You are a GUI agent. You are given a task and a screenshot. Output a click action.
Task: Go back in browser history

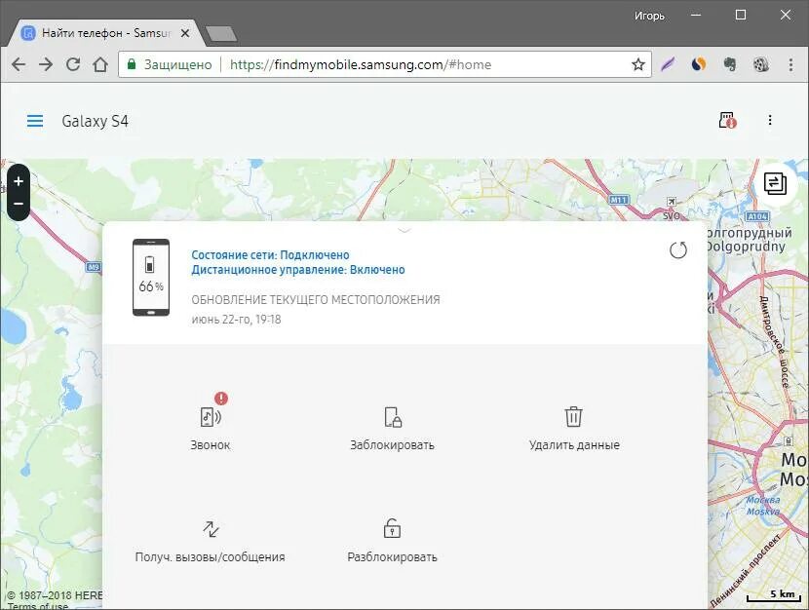(19, 64)
